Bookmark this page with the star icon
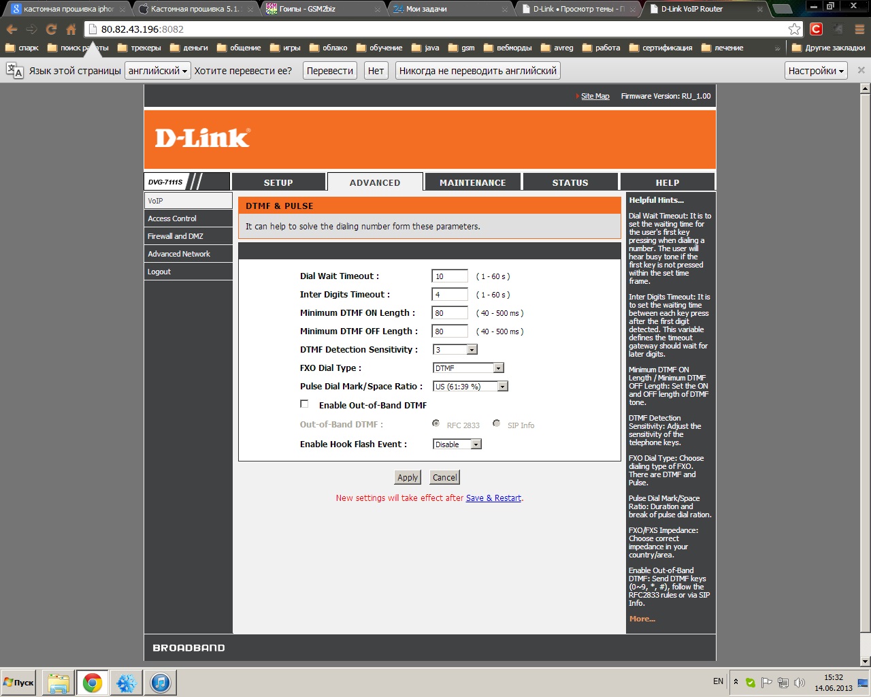 click(794, 29)
